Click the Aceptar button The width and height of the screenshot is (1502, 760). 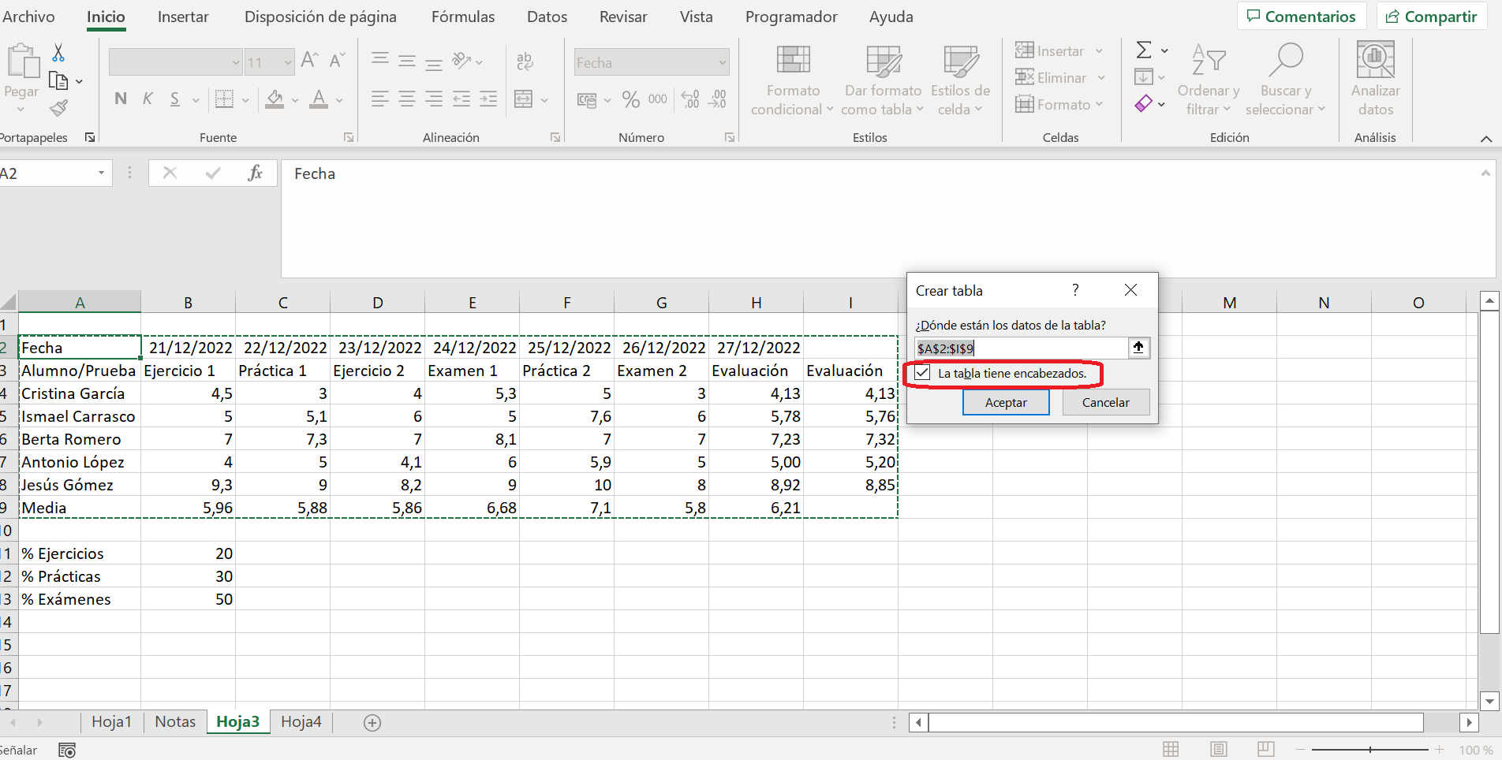click(1006, 402)
